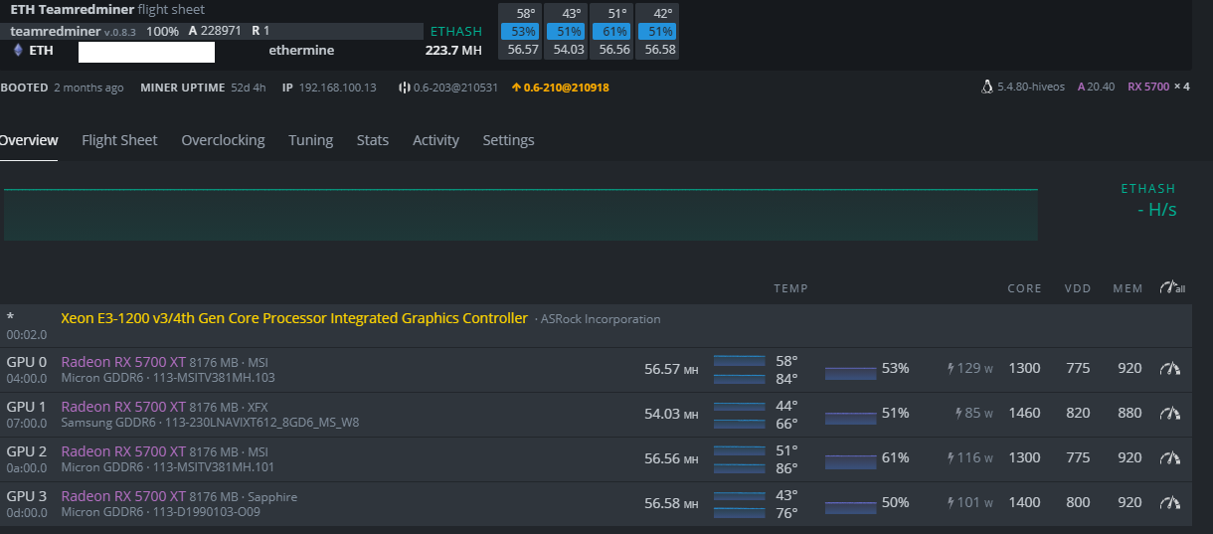1213x534 pixels.
Task: Switch to the Flight Sheet tab
Action: (119, 140)
